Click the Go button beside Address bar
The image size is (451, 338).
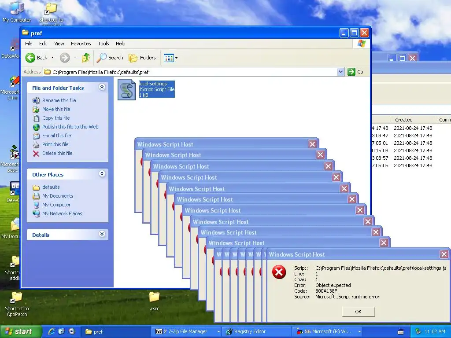coord(355,72)
